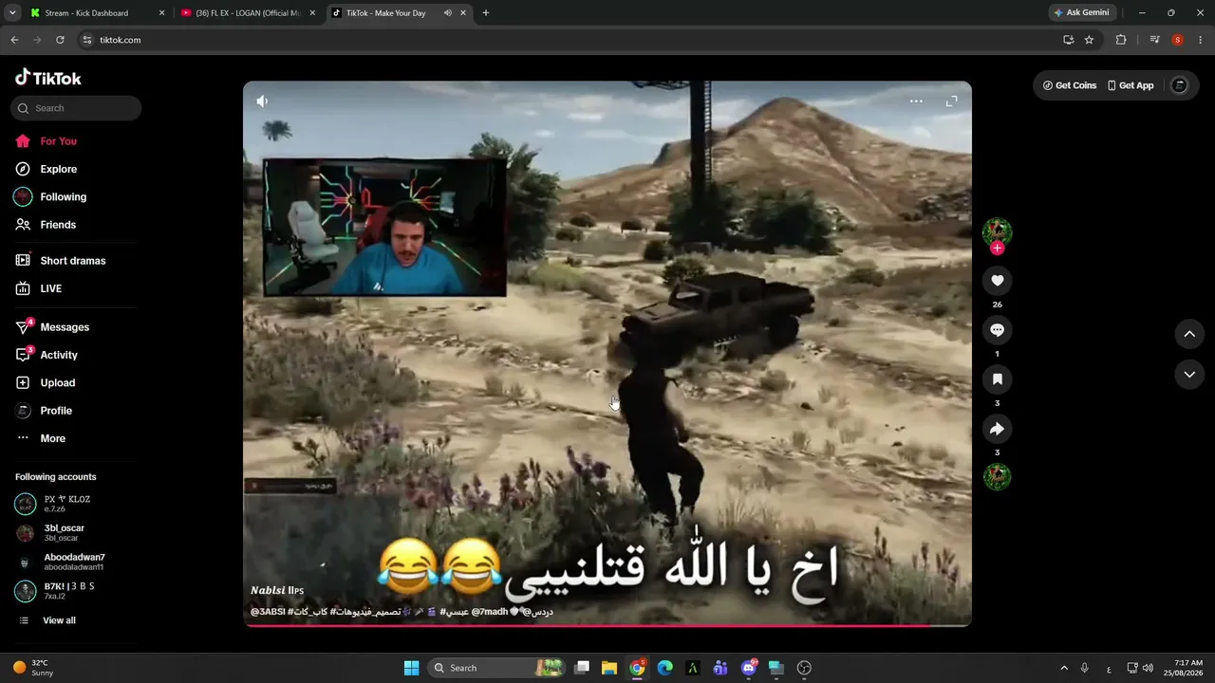Open the Chrome profile avatar S

click(x=1178, y=40)
